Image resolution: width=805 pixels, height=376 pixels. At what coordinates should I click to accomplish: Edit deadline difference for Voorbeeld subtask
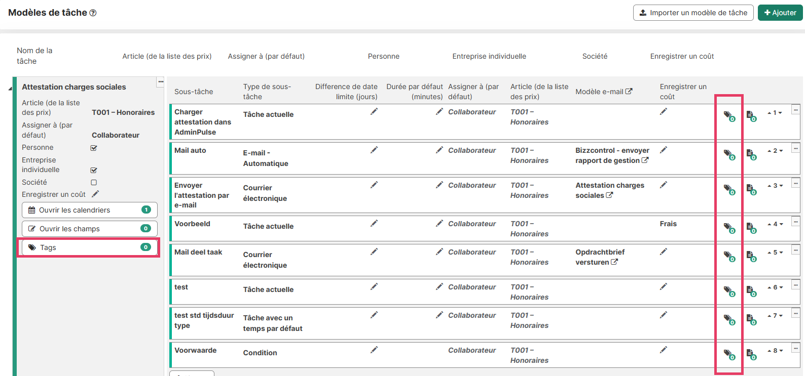pyautogui.click(x=374, y=223)
